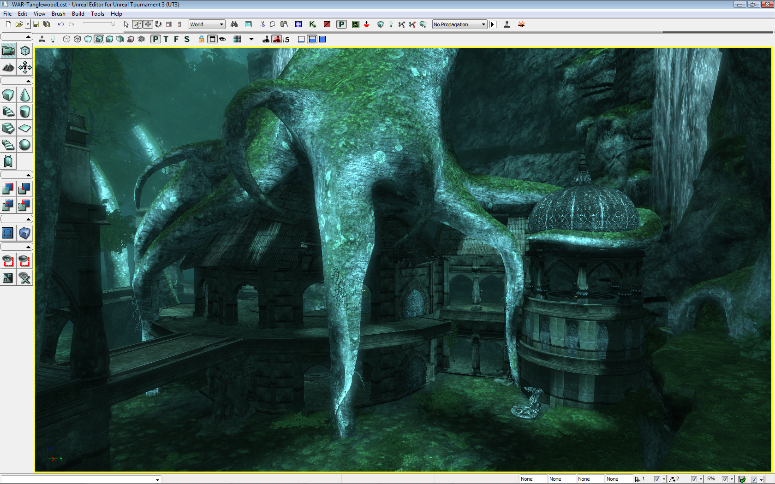Open the World coordinate system dropdown
The width and height of the screenshot is (775, 484).
tap(207, 24)
